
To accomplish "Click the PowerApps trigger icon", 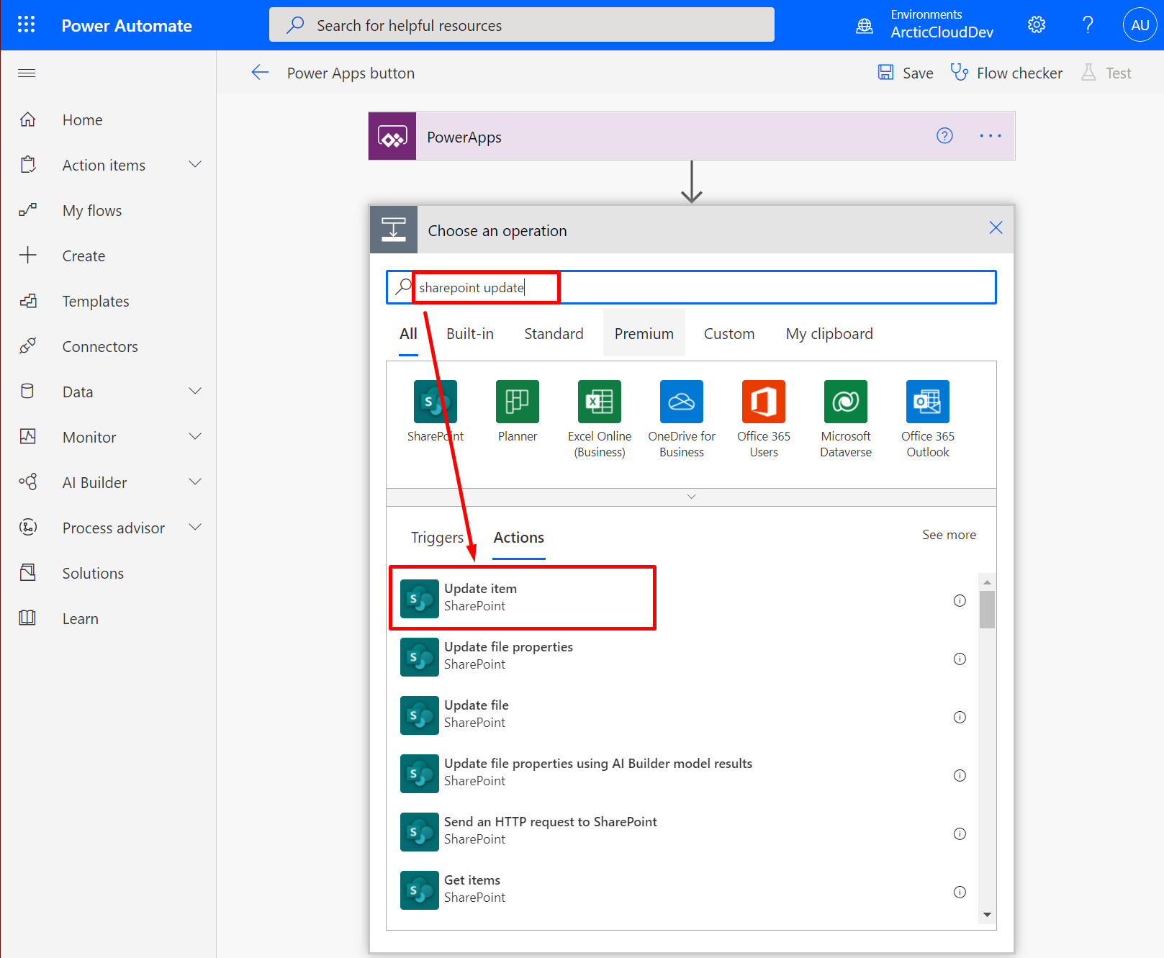I will [392, 136].
